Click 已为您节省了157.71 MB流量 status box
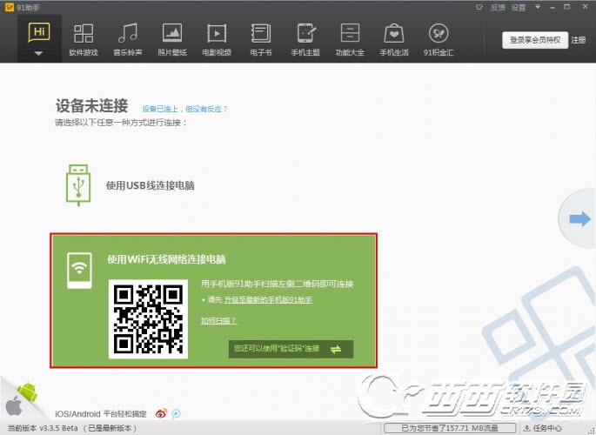596x435 pixels. click(450, 428)
